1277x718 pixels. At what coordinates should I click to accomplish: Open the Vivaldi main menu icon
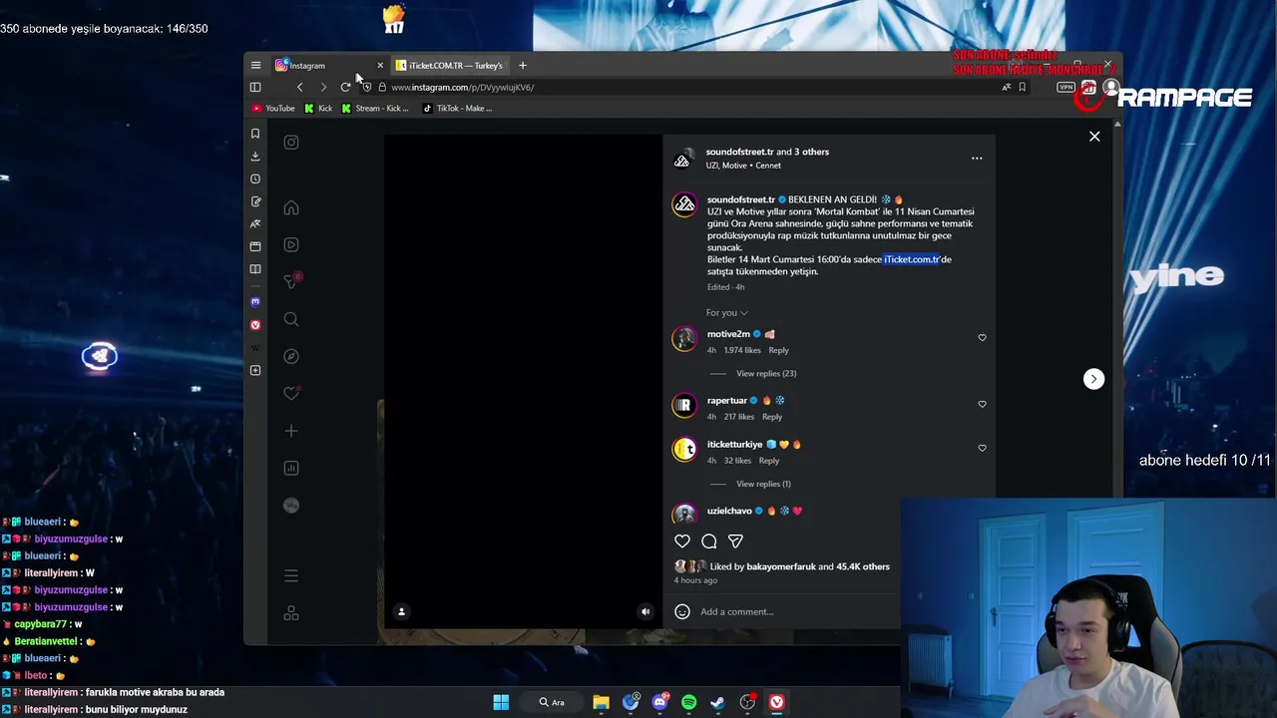pos(255,65)
